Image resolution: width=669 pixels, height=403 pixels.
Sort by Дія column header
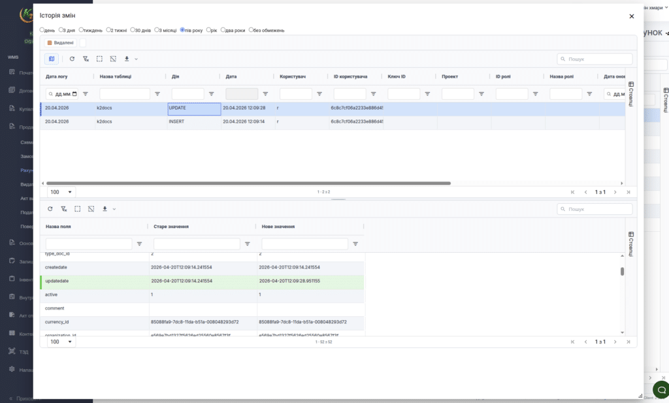click(x=175, y=77)
